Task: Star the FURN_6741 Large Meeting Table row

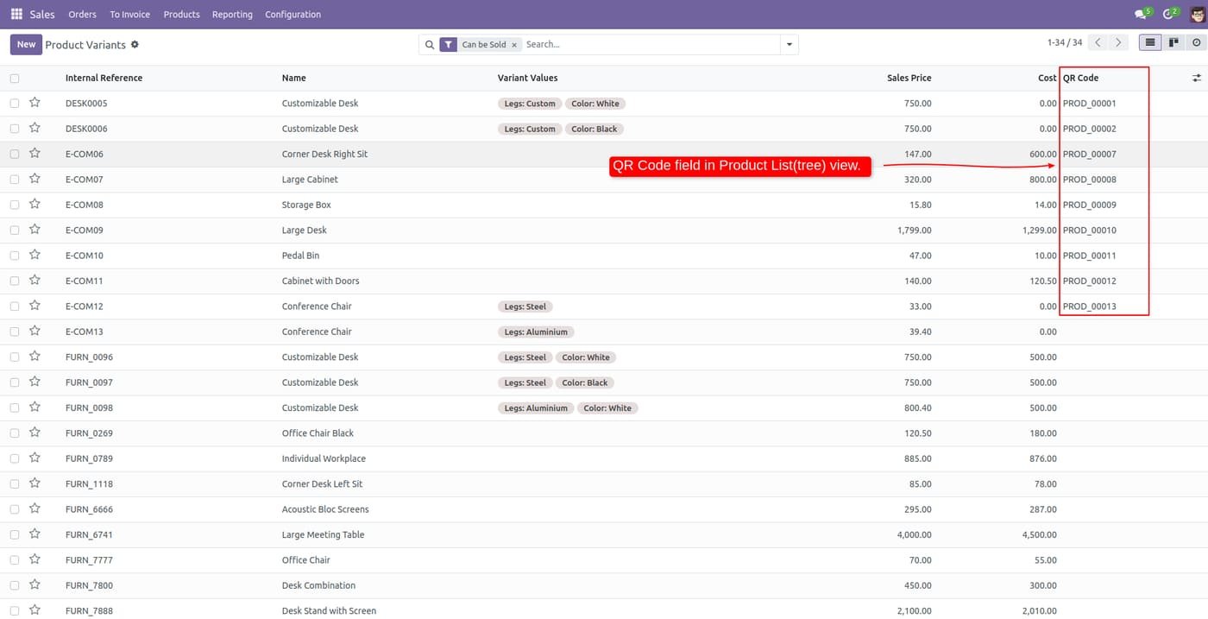Action: coord(35,534)
